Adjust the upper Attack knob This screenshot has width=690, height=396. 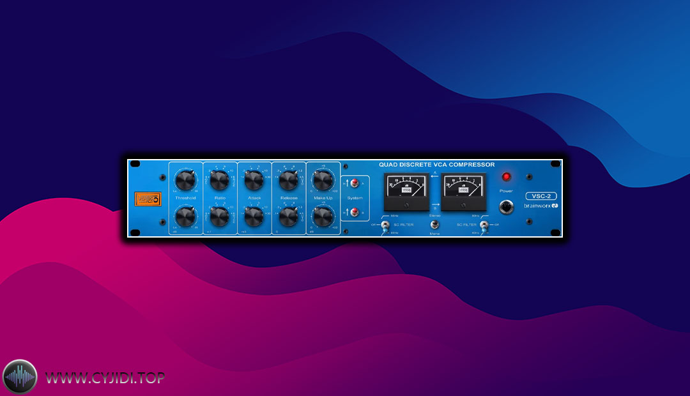click(x=254, y=180)
